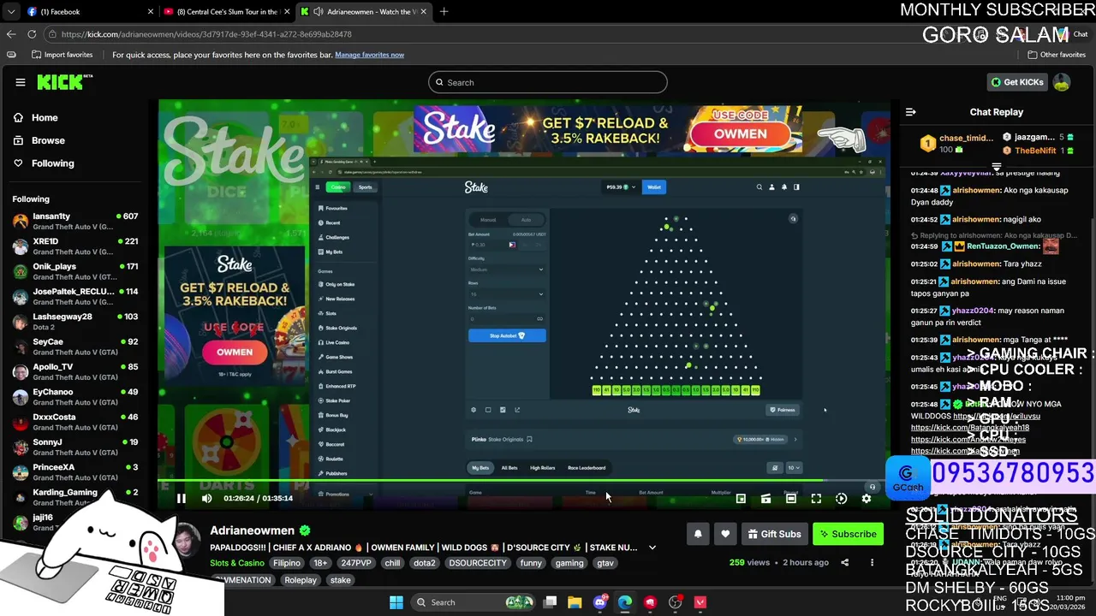Open a new browser tab
The height and width of the screenshot is (616, 1096).
[x=444, y=12]
